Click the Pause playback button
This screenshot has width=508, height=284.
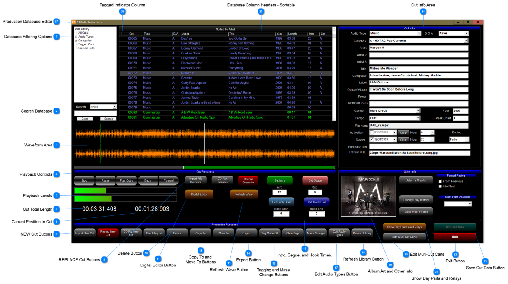click(105, 180)
